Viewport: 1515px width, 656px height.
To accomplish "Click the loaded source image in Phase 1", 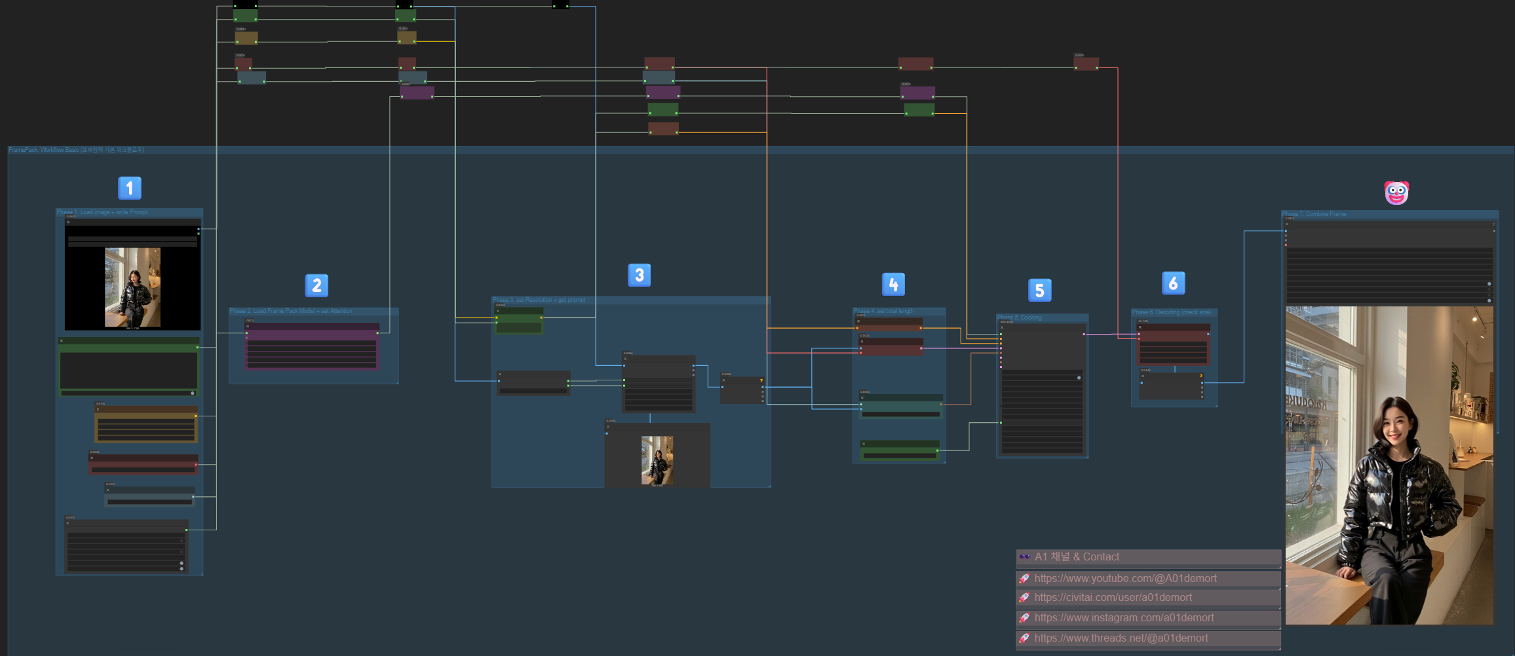I will point(132,287).
